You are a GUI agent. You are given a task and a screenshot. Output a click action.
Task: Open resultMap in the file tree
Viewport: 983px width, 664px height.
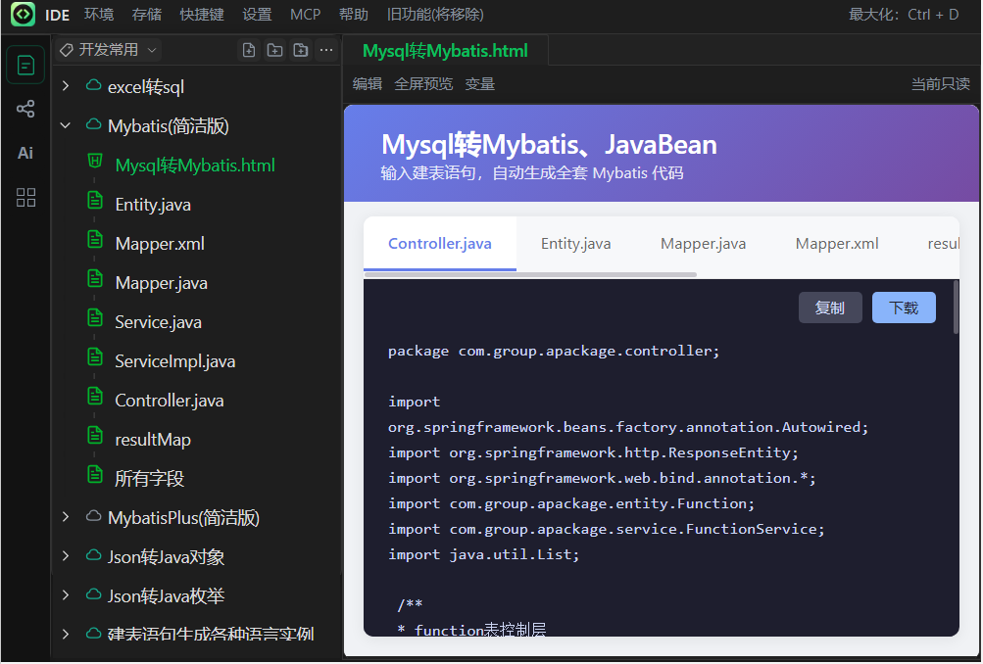coord(153,440)
